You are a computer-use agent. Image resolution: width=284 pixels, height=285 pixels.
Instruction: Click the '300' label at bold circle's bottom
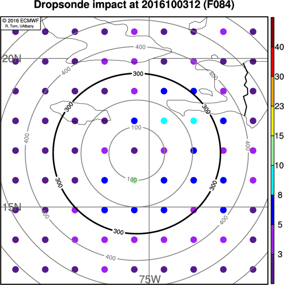coord(118,232)
